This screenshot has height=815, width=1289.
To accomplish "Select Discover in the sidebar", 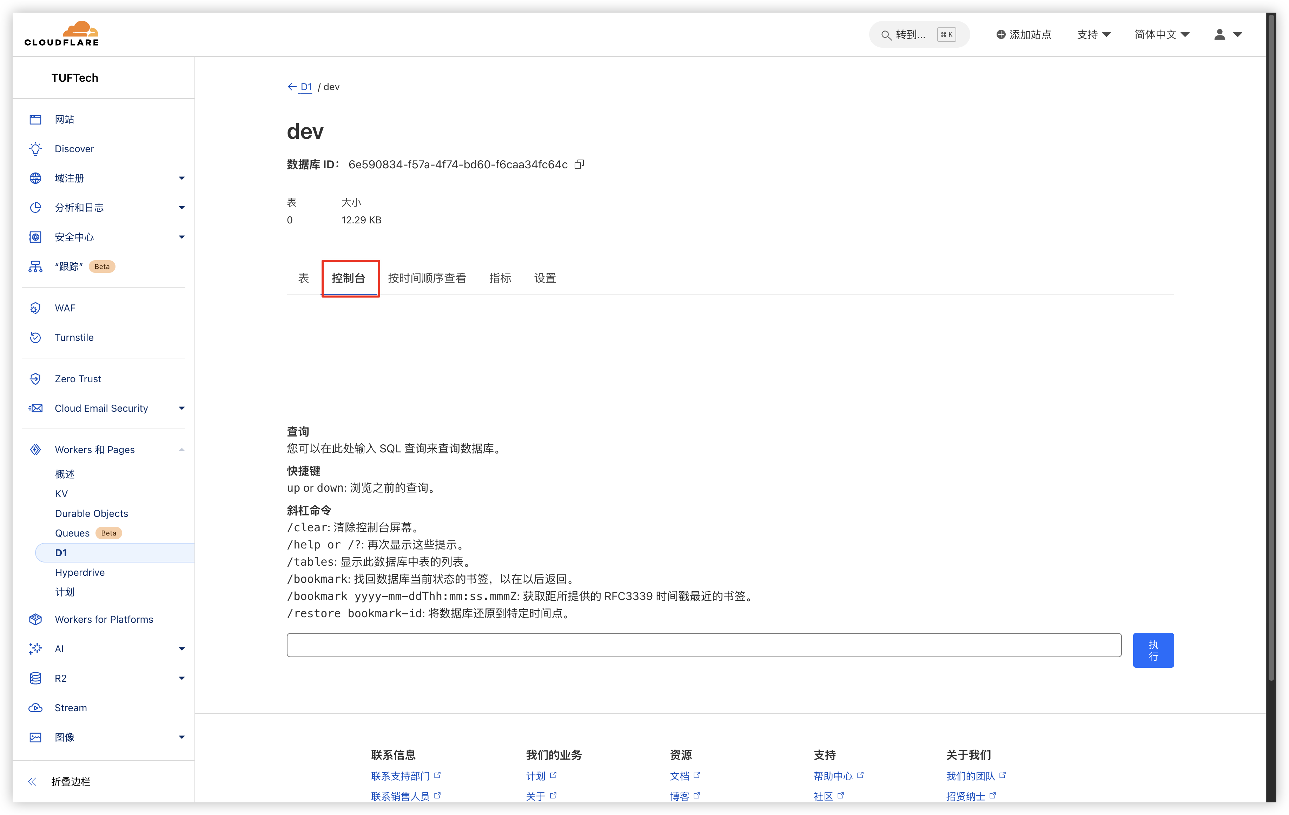I will [x=74, y=148].
